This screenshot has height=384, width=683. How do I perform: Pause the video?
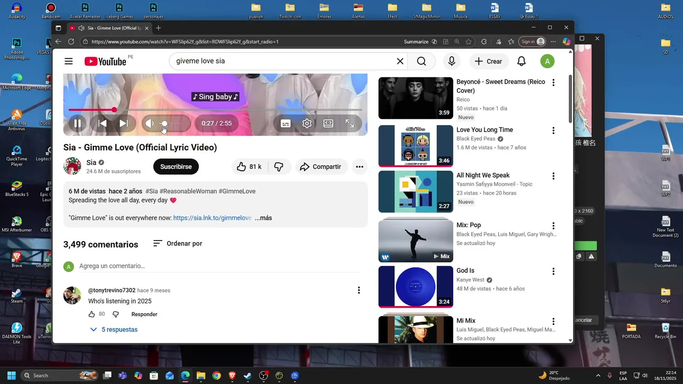(x=77, y=123)
